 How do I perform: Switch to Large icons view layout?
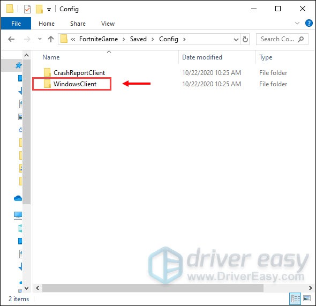coord(307,298)
